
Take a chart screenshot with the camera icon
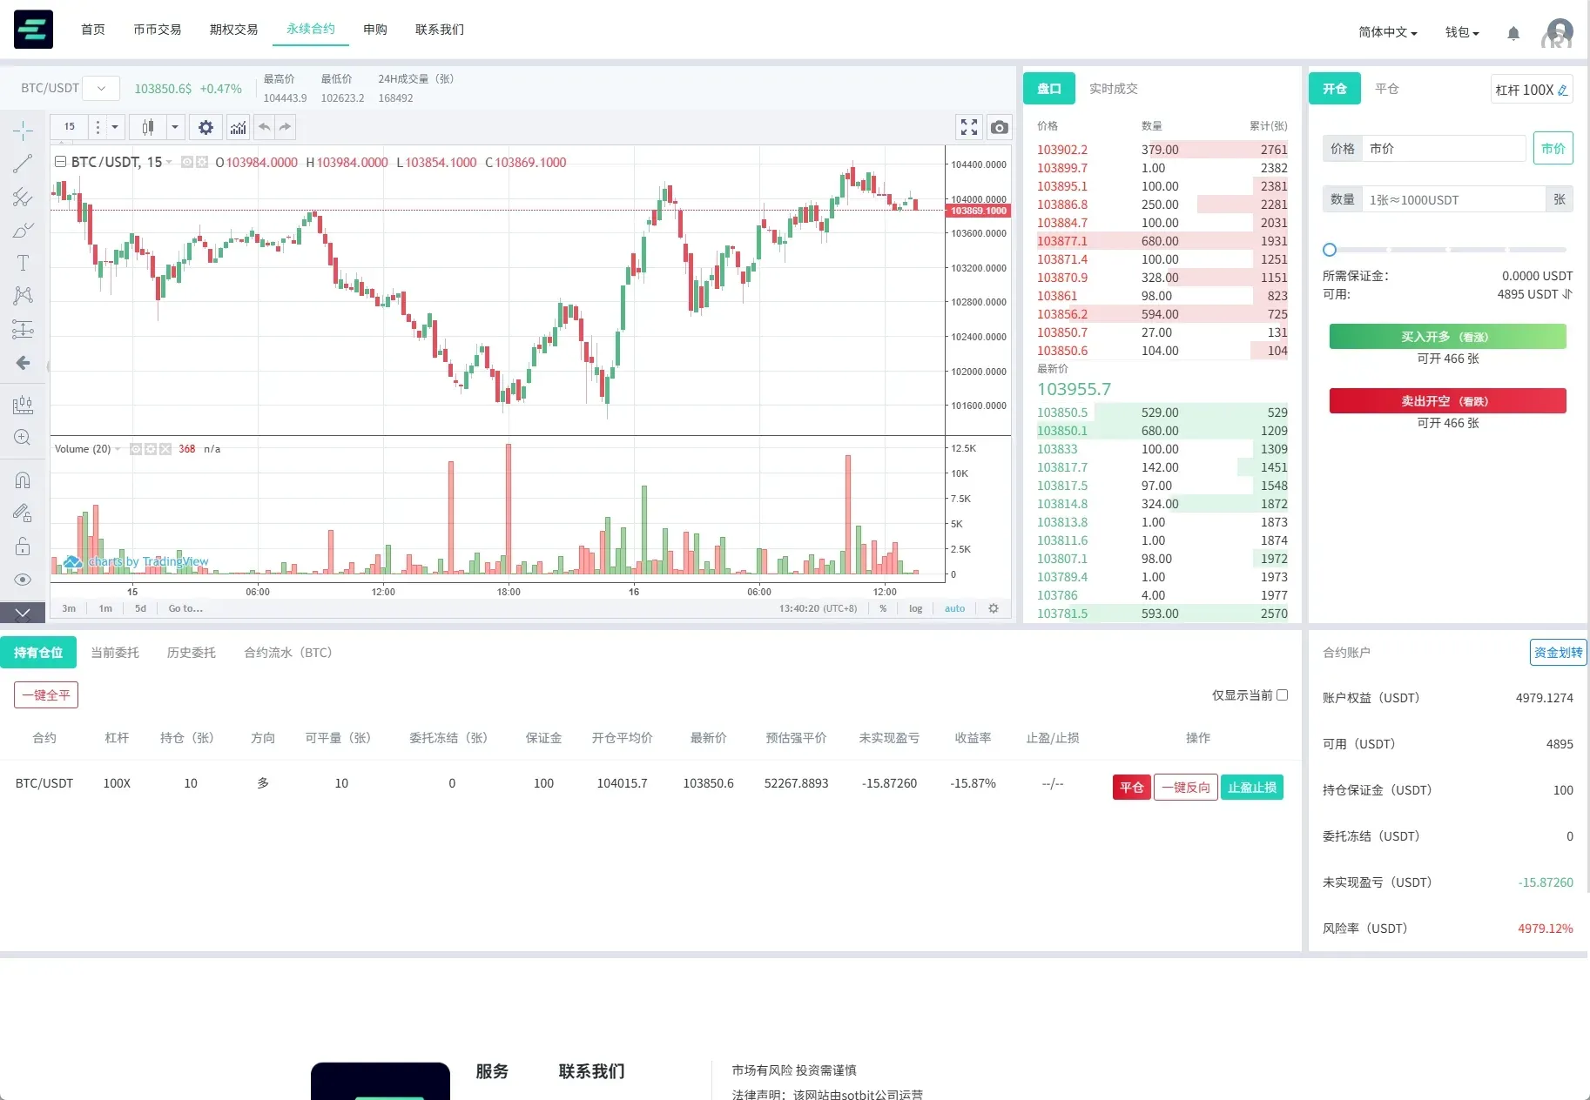[999, 127]
